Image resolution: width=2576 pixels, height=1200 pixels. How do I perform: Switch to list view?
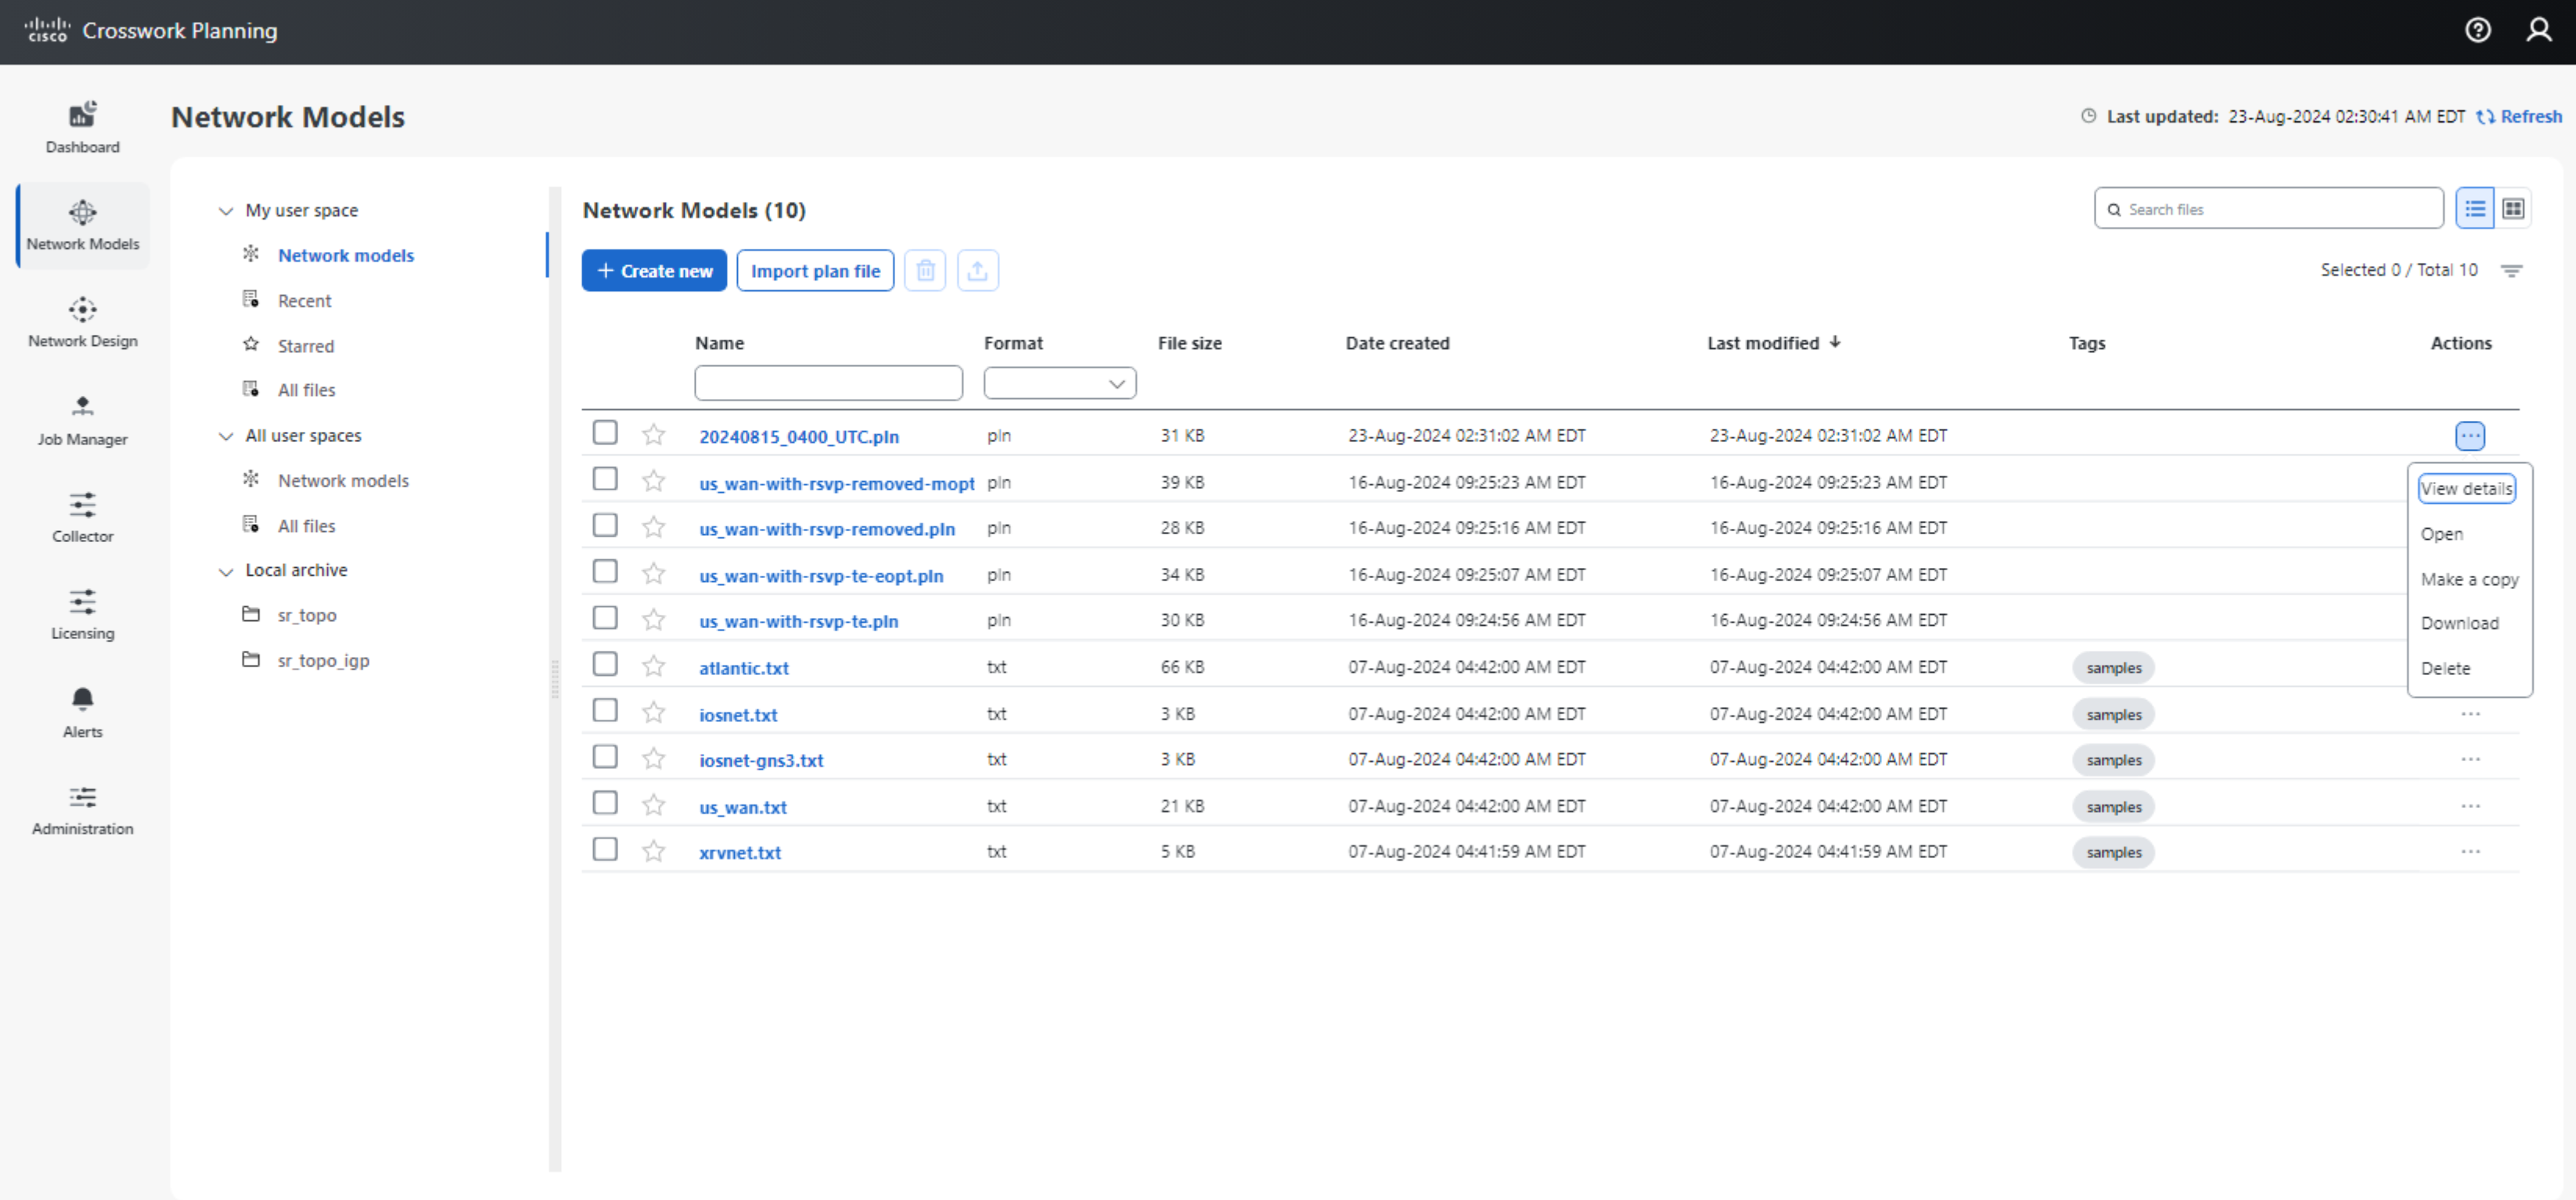tap(2474, 208)
